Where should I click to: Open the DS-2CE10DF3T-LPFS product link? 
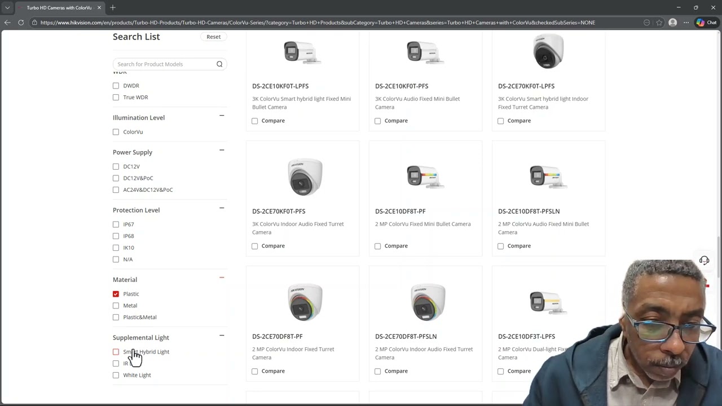527,337
